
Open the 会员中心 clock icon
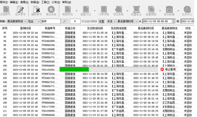click(x=187, y=9)
